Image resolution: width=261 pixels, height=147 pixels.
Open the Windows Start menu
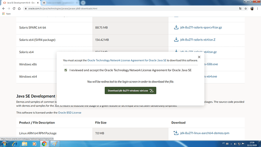[4, 144]
